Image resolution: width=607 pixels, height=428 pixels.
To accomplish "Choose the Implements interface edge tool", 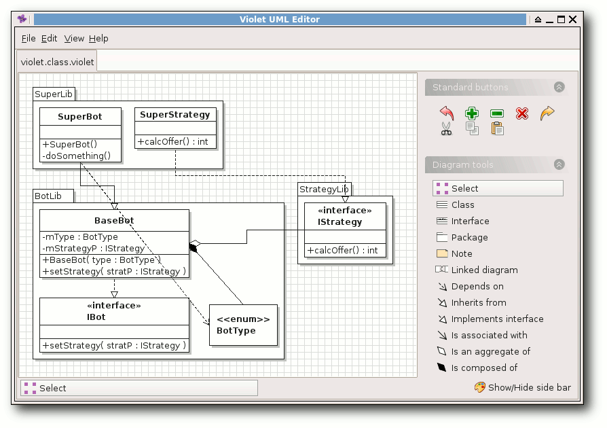I will 490,319.
